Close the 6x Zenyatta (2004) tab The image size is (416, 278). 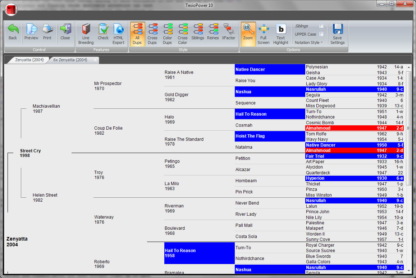coord(95,60)
